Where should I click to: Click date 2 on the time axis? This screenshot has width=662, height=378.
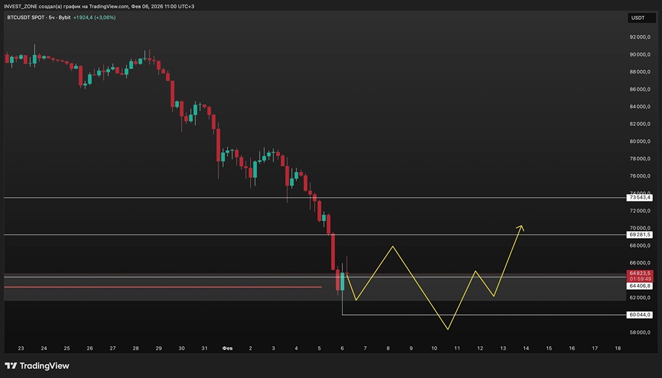pos(250,348)
